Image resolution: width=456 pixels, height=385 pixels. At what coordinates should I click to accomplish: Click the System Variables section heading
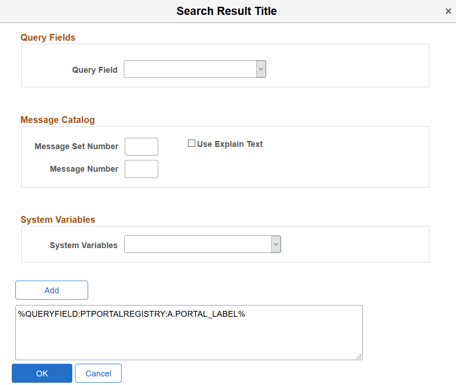click(x=57, y=220)
